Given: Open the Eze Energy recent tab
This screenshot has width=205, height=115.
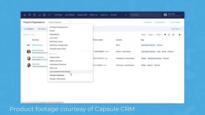Looking at the screenshot, I should click(x=58, y=15).
